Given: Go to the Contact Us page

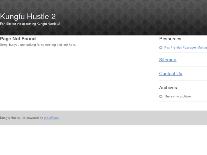Looking at the screenshot, I should (171, 74).
